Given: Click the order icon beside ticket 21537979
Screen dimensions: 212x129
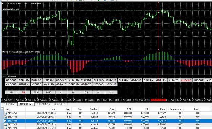Looking at the screenshot, I should tap(5, 128).
